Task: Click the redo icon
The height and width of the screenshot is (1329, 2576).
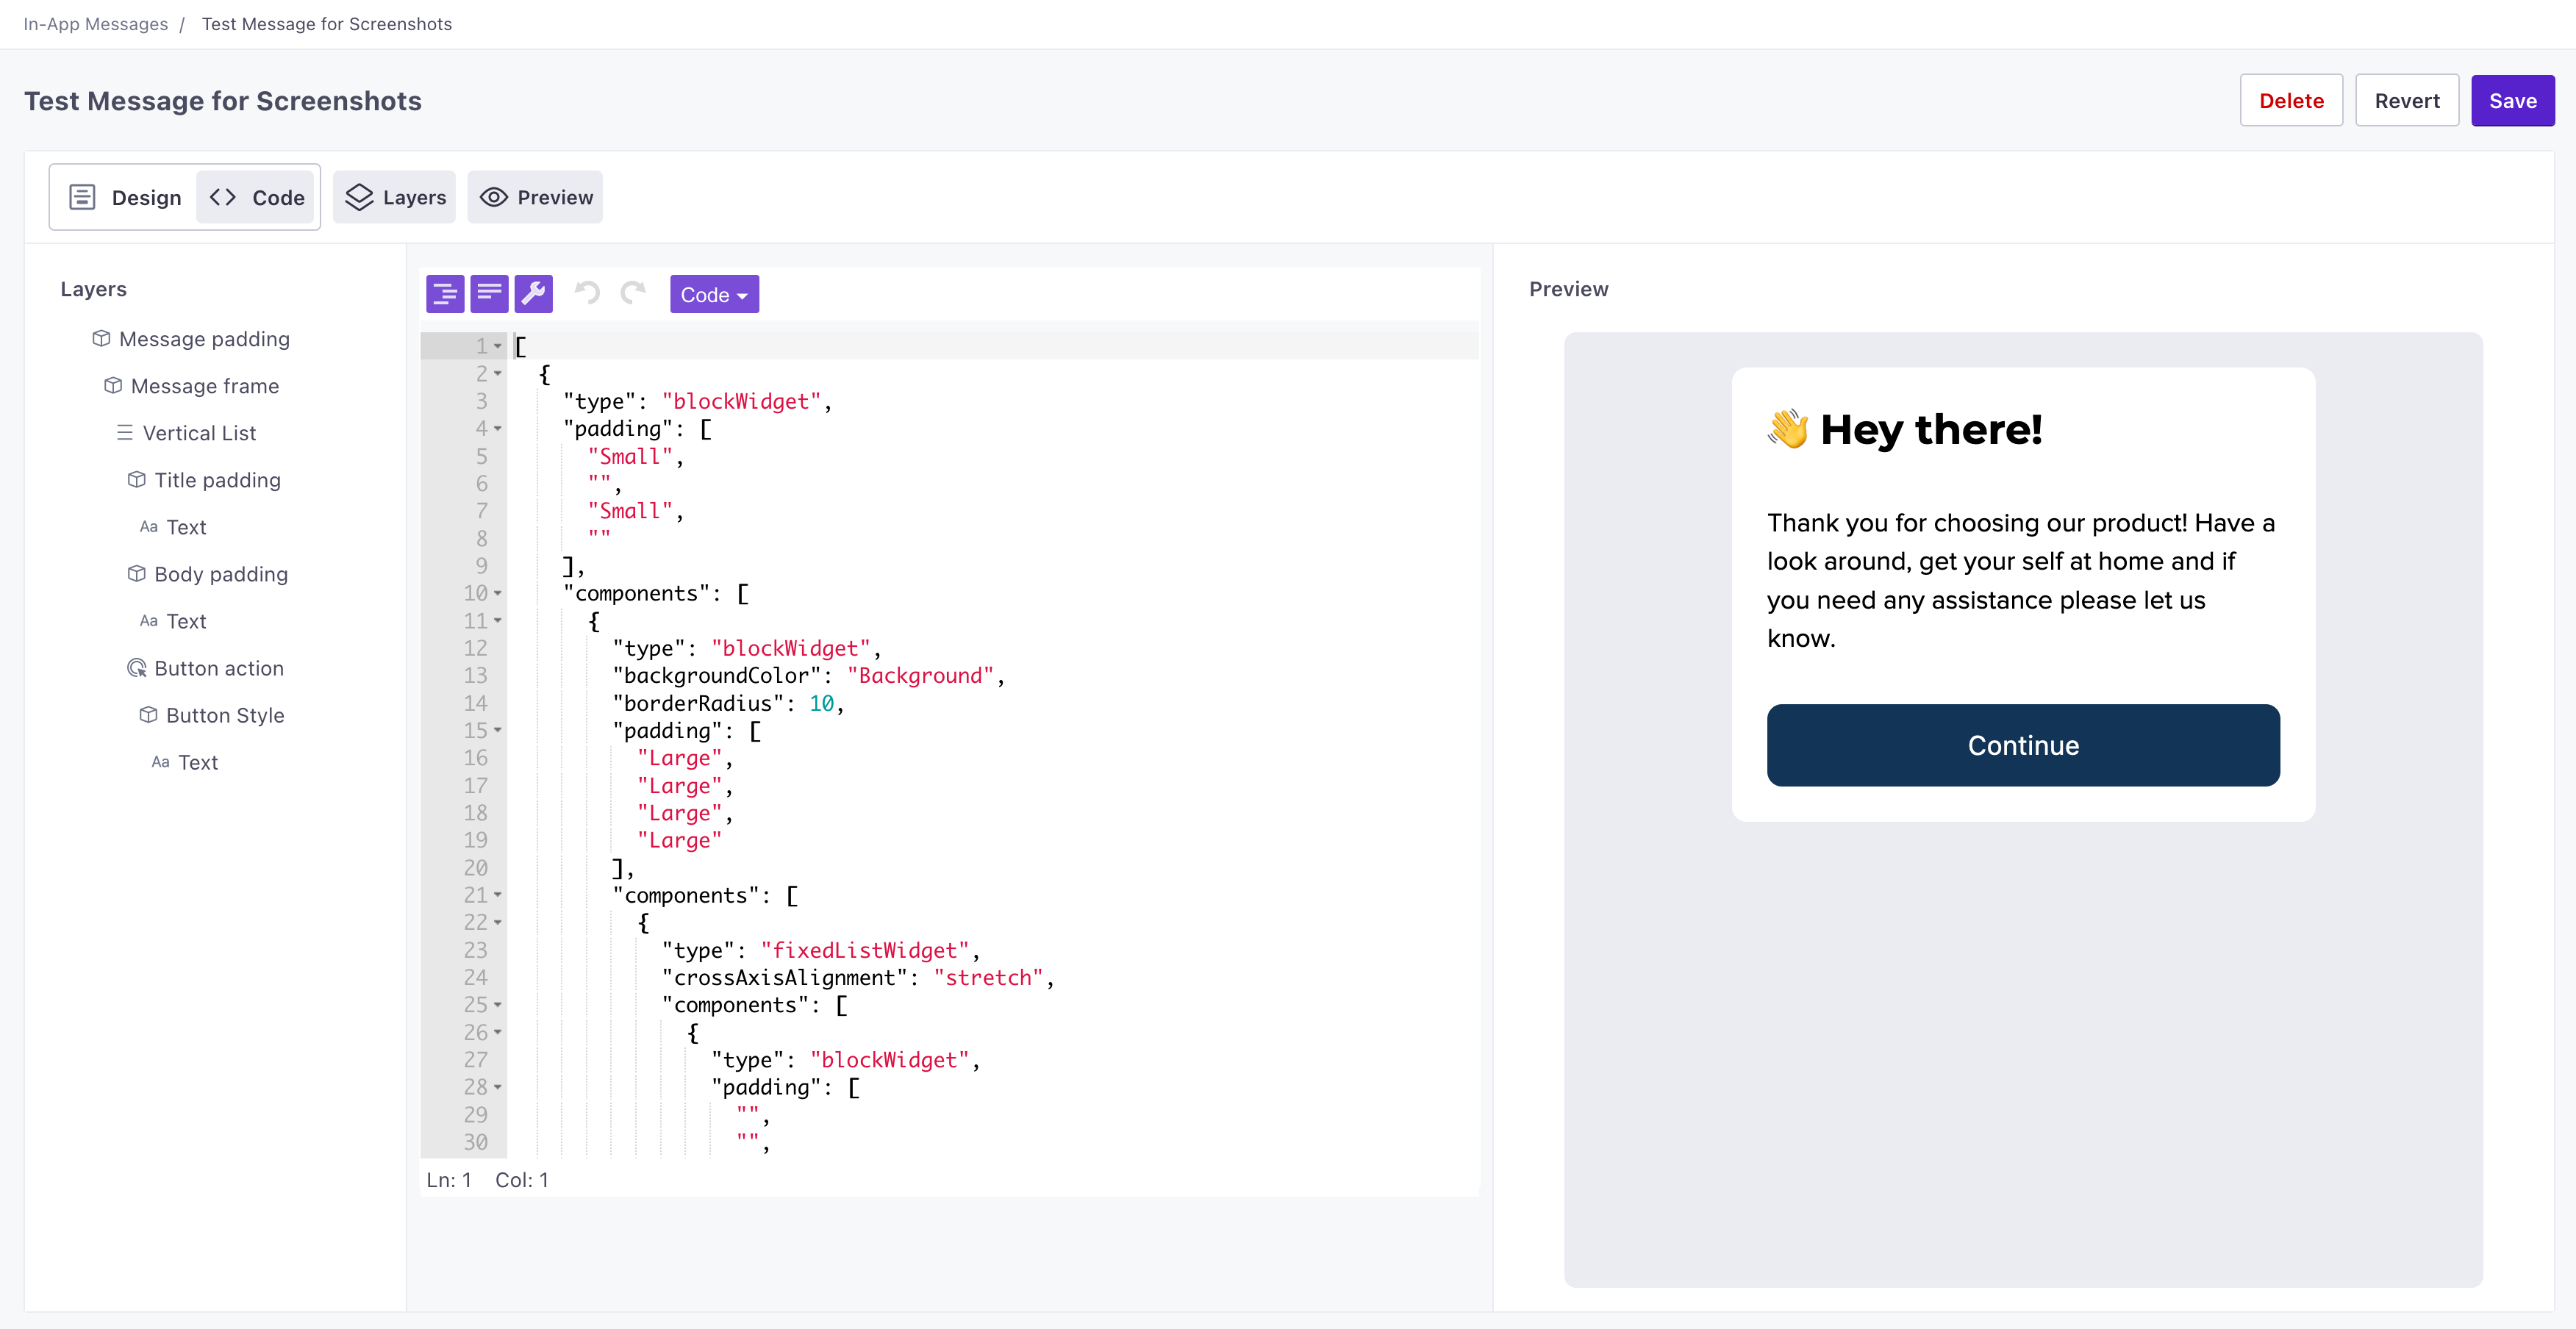Action: [632, 293]
